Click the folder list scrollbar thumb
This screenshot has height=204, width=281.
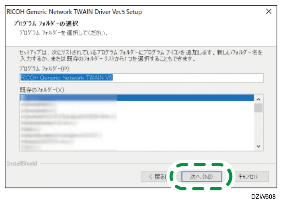(x=258, y=108)
